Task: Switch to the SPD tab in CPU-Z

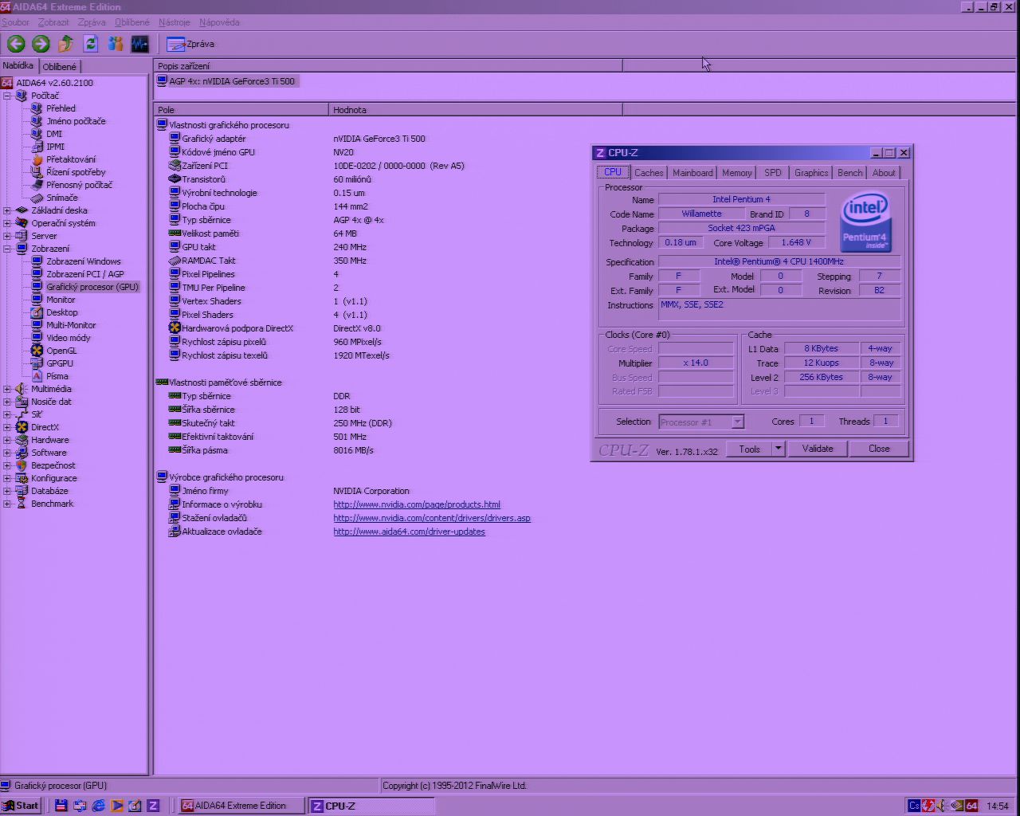Action: (x=773, y=173)
